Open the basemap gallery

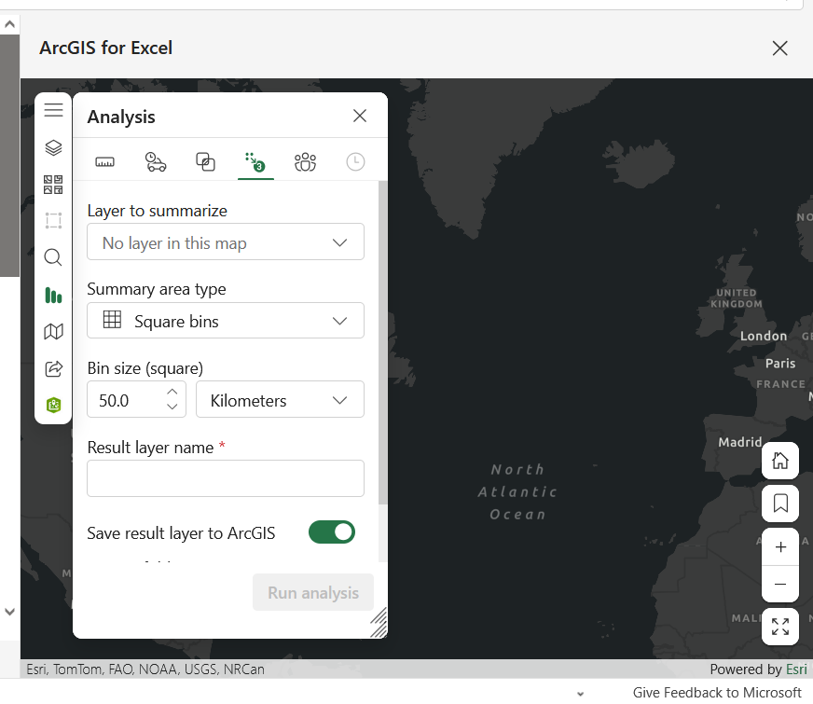point(53,184)
